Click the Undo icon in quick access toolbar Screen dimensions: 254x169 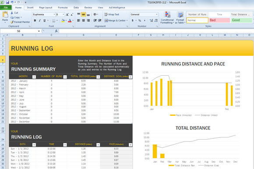(x=12, y=2)
